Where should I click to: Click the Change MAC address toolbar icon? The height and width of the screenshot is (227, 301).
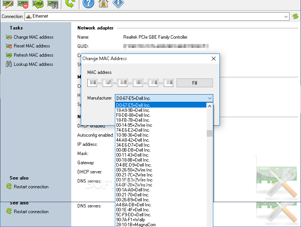(x=8, y=4)
